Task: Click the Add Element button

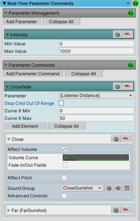Action: point(25,126)
